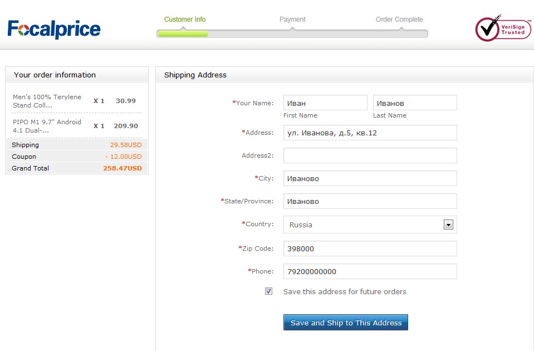This screenshot has height=351, width=534.
Task: Open the Country dropdown arrow
Action: 448,225
